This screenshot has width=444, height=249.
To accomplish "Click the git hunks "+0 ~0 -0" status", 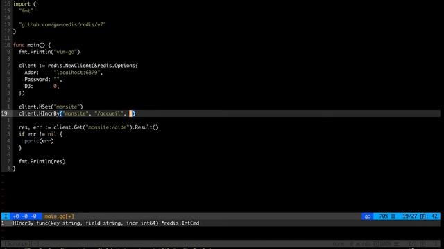I will point(25,216).
